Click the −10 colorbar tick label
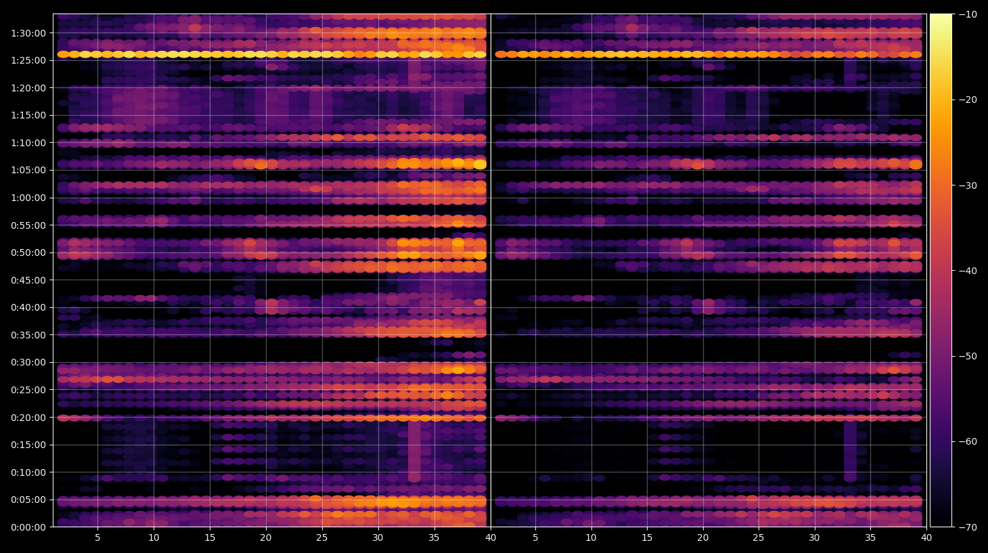Screen dimensions: 988x553 pyautogui.click(x=968, y=14)
